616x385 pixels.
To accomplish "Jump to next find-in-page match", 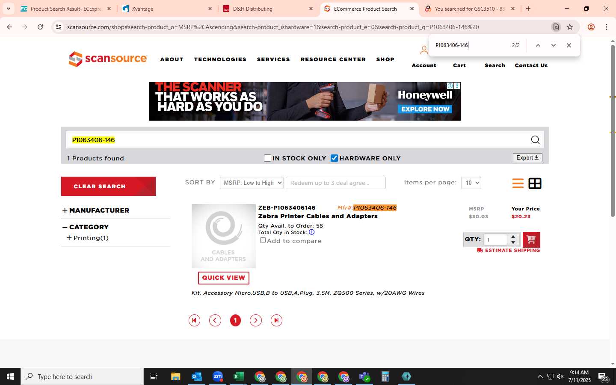I will click(x=553, y=45).
